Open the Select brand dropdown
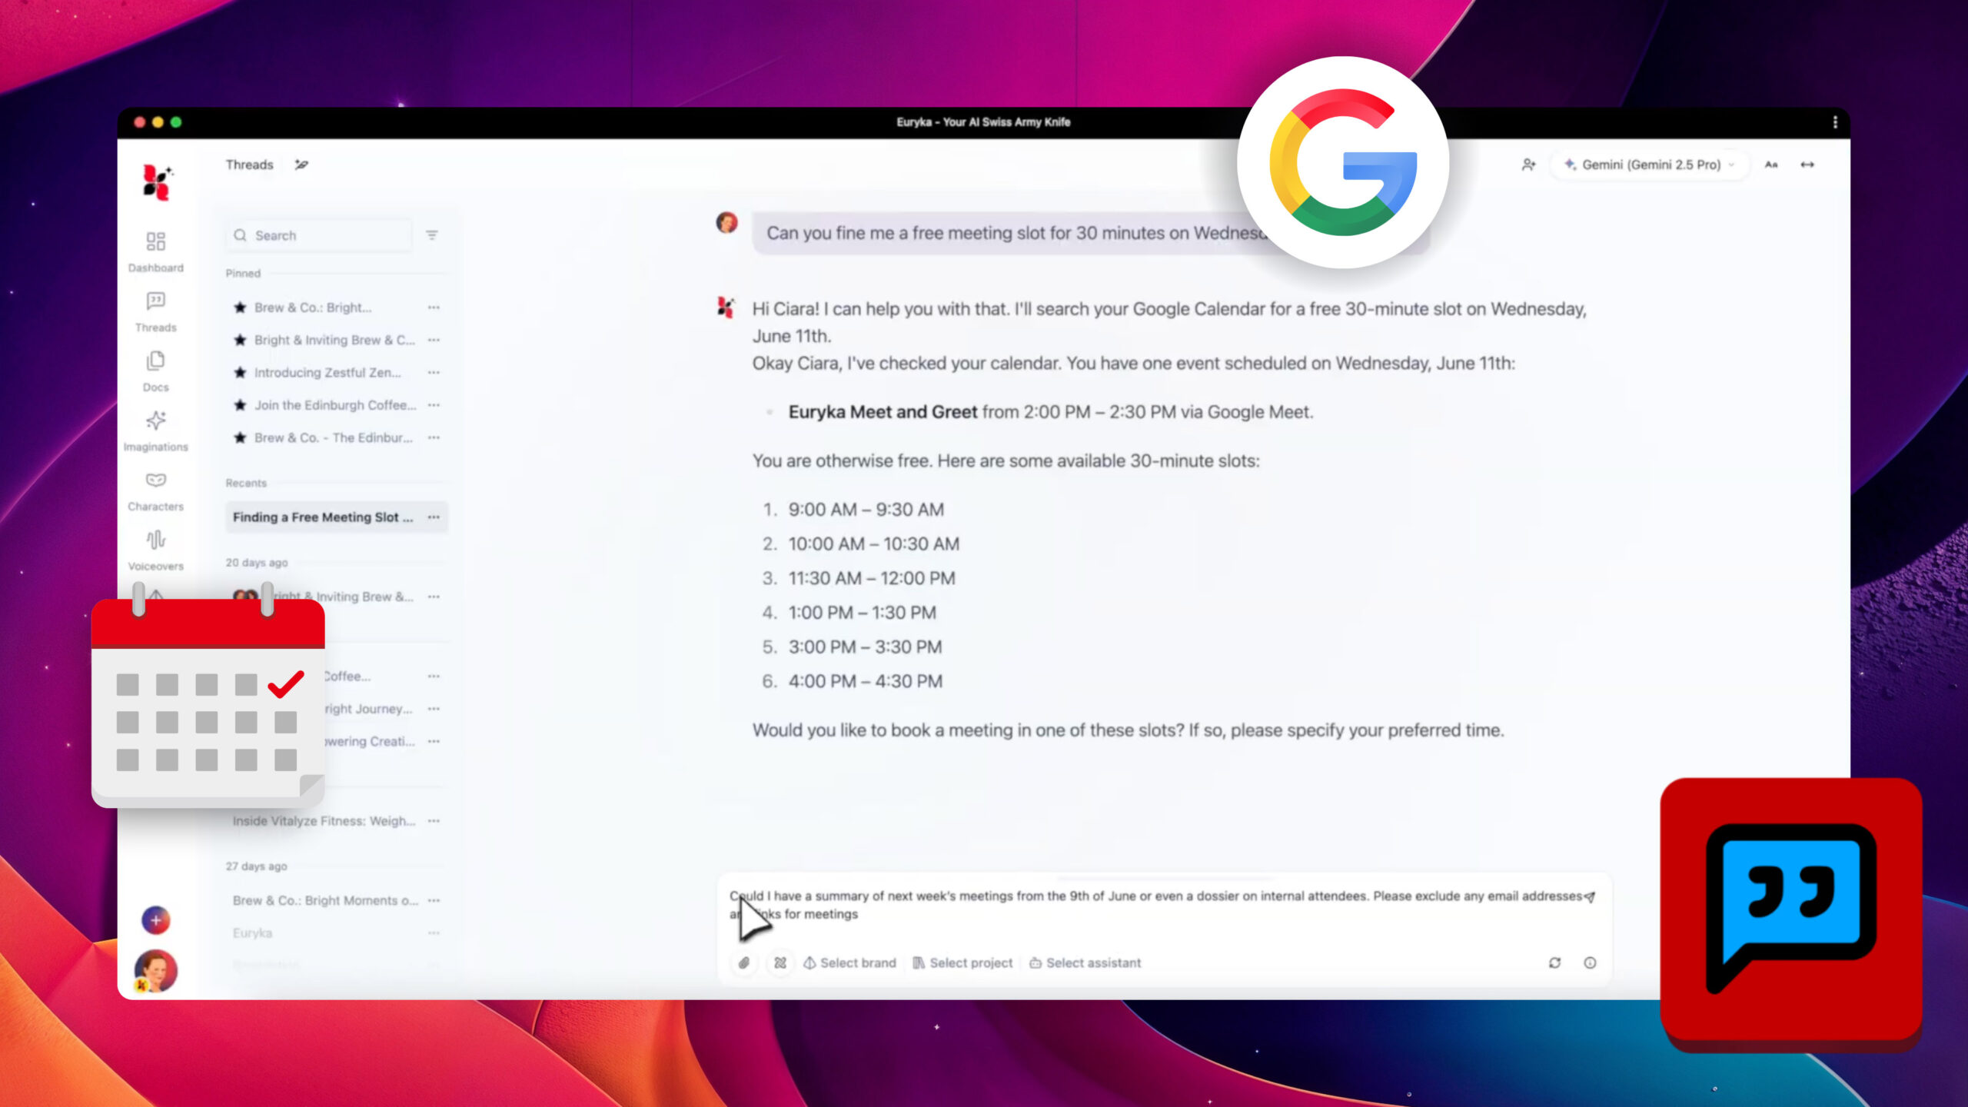 click(x=850, y=962)
